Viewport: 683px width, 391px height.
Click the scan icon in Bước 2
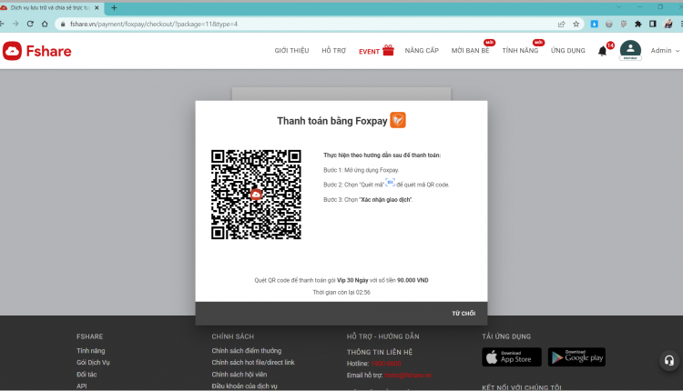point(391,182)
